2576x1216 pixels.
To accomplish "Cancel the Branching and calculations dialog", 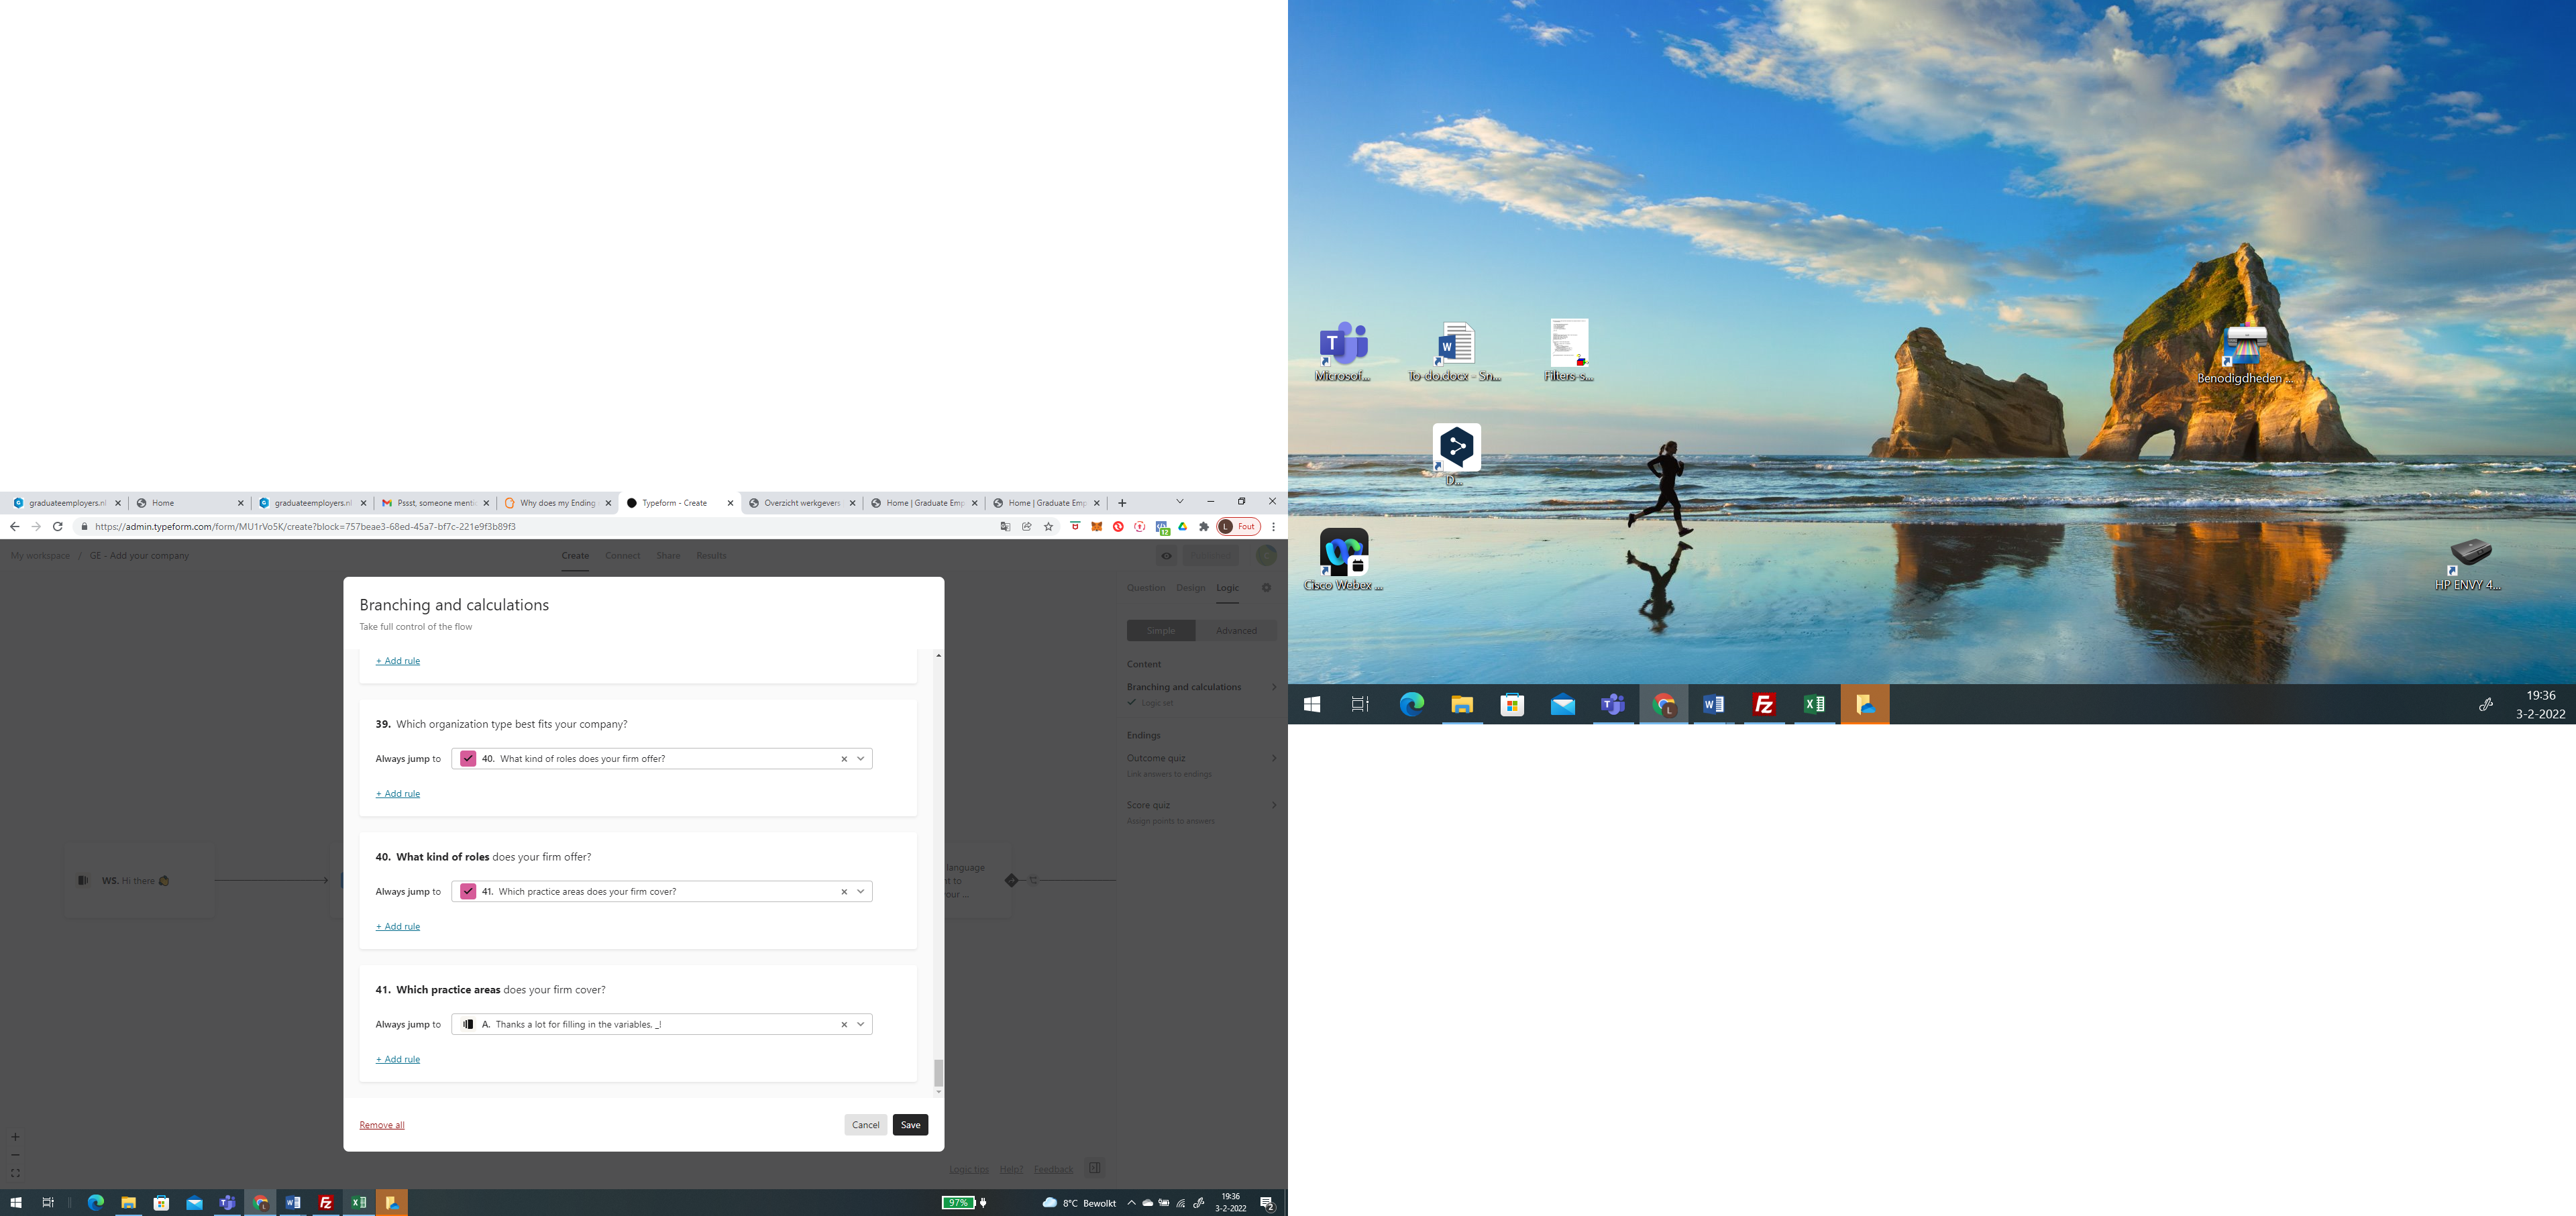I will coord(865,1125).
